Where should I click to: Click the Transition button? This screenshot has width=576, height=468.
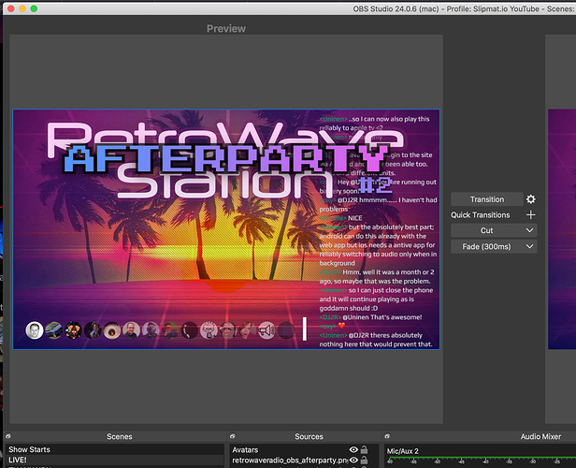pos(487,199)
